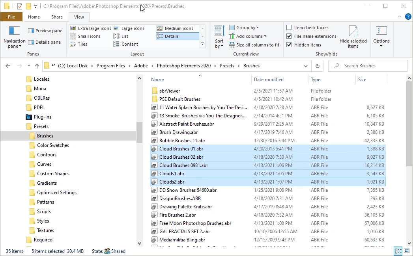The width and height of the screenshot is (413, 256).
Task: Navigate to Adobe breadcrumb
Action: tap(141, 66)
